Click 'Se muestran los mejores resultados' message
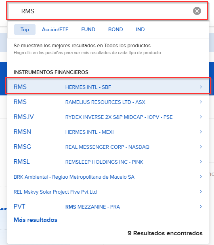This screenshot has height=245, width=214. click(x=82, y=46)
